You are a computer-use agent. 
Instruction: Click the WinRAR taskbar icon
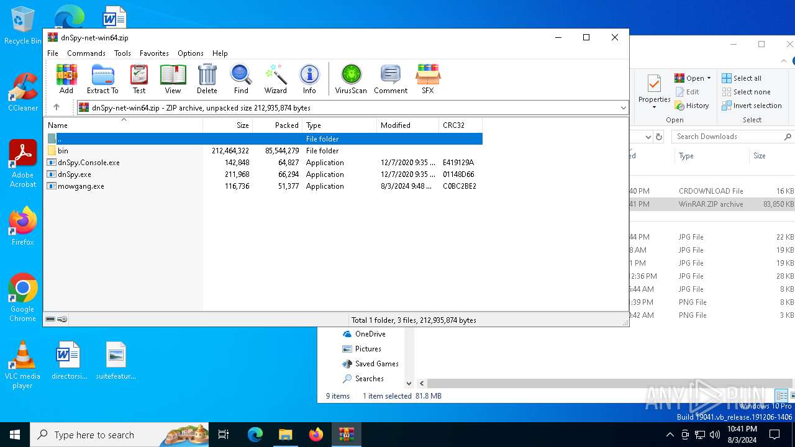346,435
